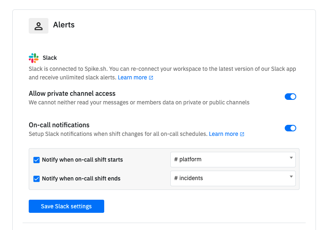Click the arrow on the # incidents dropdown
Viewport: 327px width, 230px height.
click(291, 176)
